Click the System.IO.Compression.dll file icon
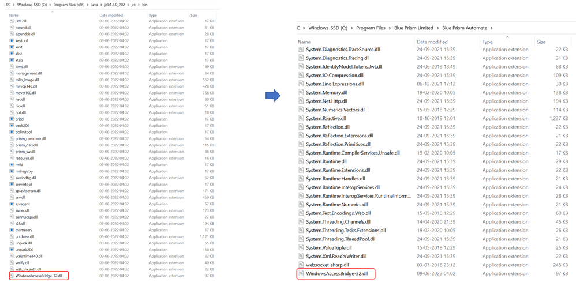Viewport: 576px width, 286px height. [301, 76]
